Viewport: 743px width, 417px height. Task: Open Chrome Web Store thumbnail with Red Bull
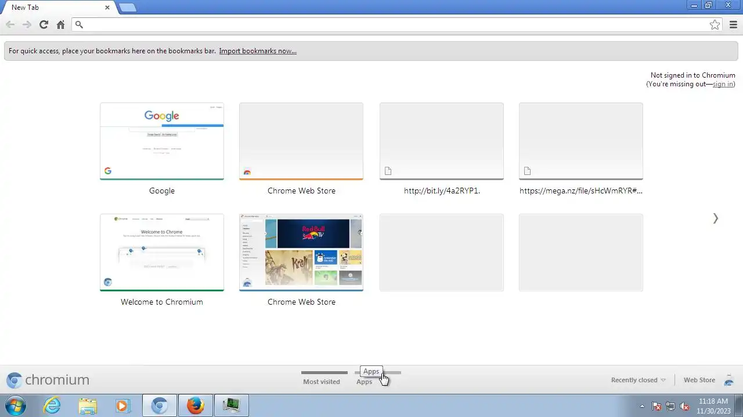coord(301,253)
